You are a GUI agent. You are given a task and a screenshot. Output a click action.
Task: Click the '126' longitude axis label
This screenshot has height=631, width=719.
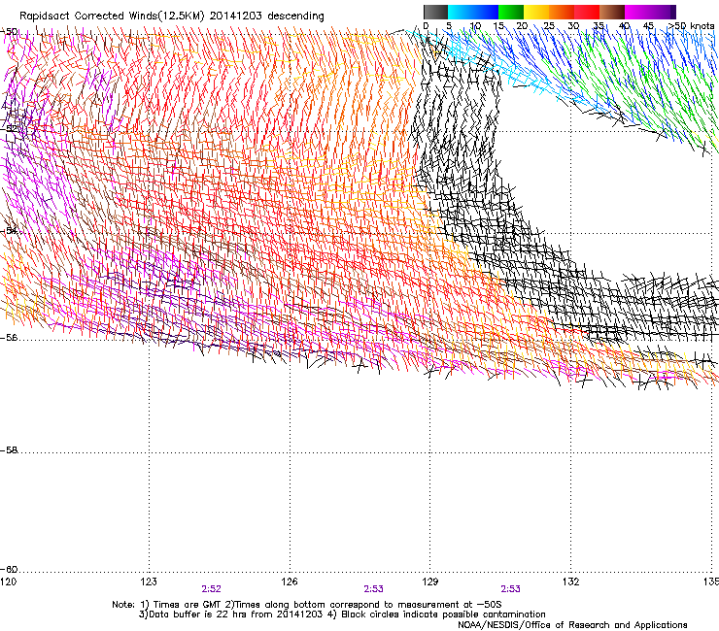[x=290, y=581]
